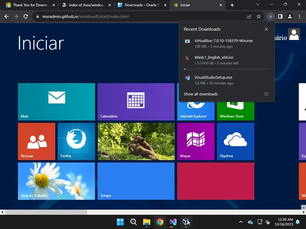306x229 pixels.
Task: Open VirtualBox from the taskbar
Action: pyautogui.click(x=186, y=222)
